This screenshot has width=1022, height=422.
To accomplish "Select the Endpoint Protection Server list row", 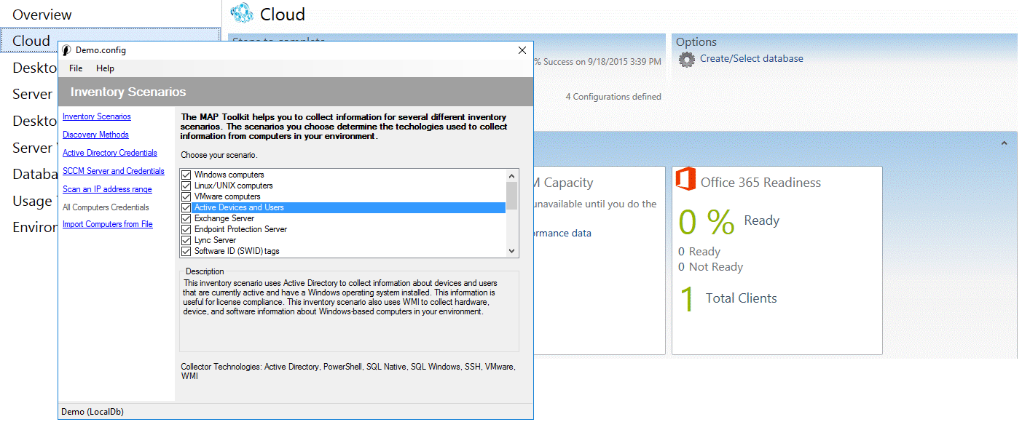I will click(342, 230).
